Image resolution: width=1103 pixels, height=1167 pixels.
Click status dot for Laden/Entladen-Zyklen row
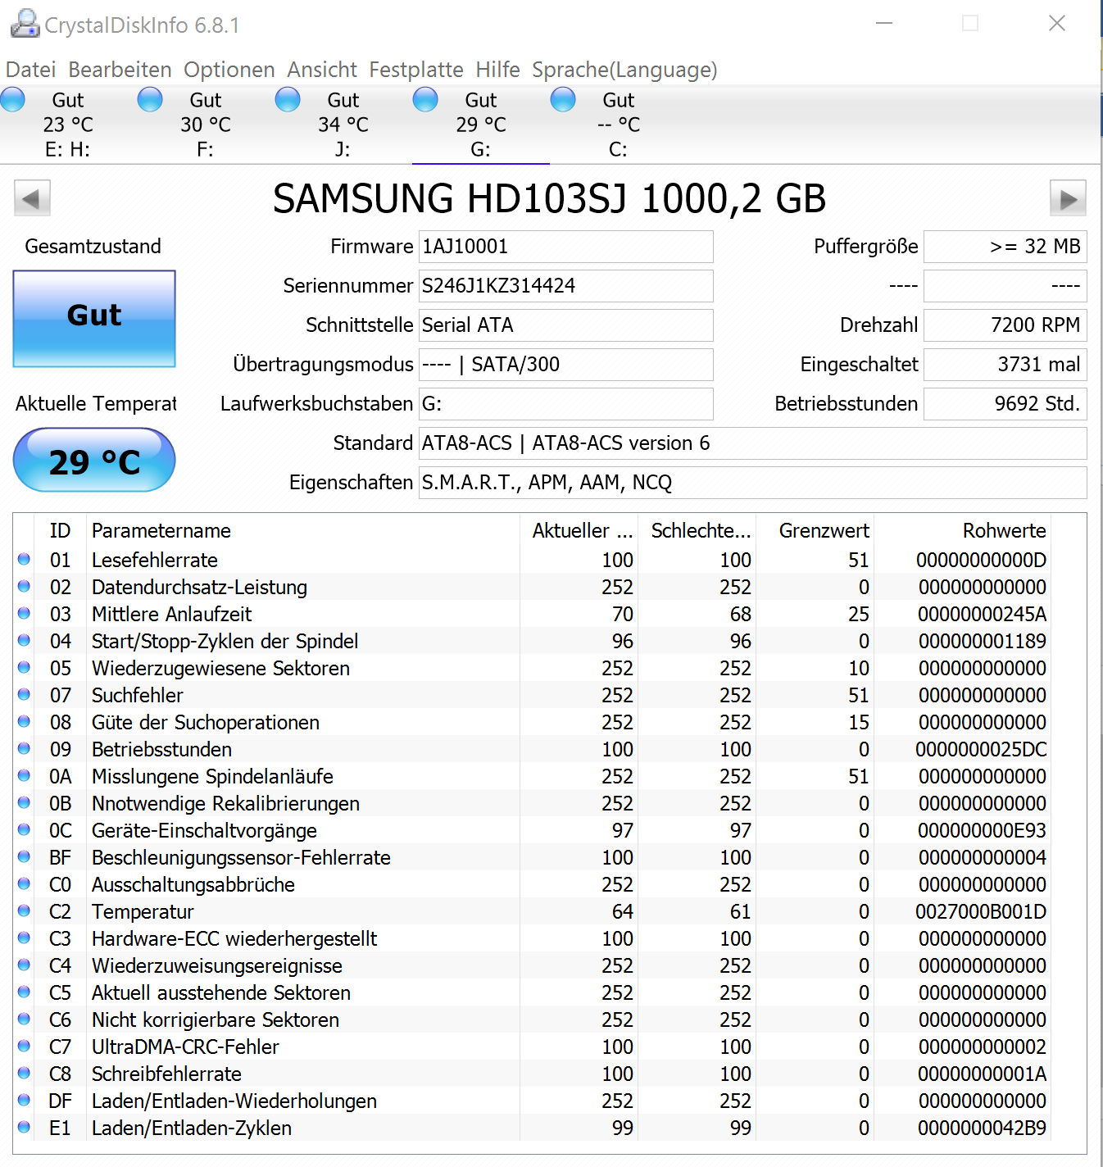24,1127
